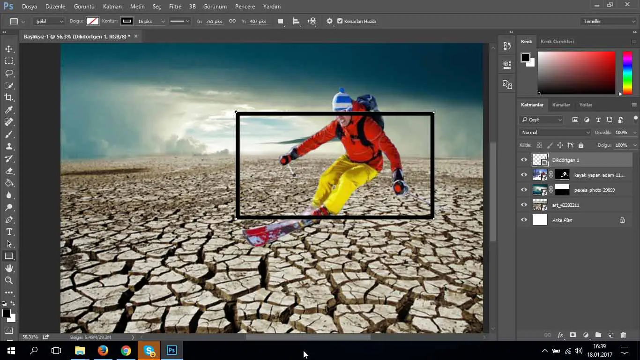
Task: Open the Temeller workspace dropdown
Action: point(608,21)
